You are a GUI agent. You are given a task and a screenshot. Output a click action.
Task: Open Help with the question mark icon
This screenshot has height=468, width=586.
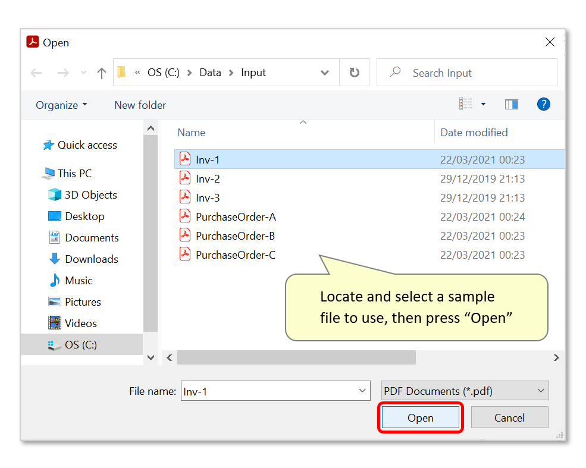(543, 104)
